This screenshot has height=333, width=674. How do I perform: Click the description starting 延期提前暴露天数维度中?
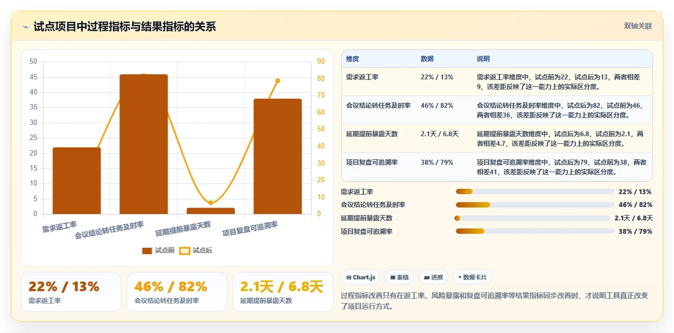[x=560, y=138]
